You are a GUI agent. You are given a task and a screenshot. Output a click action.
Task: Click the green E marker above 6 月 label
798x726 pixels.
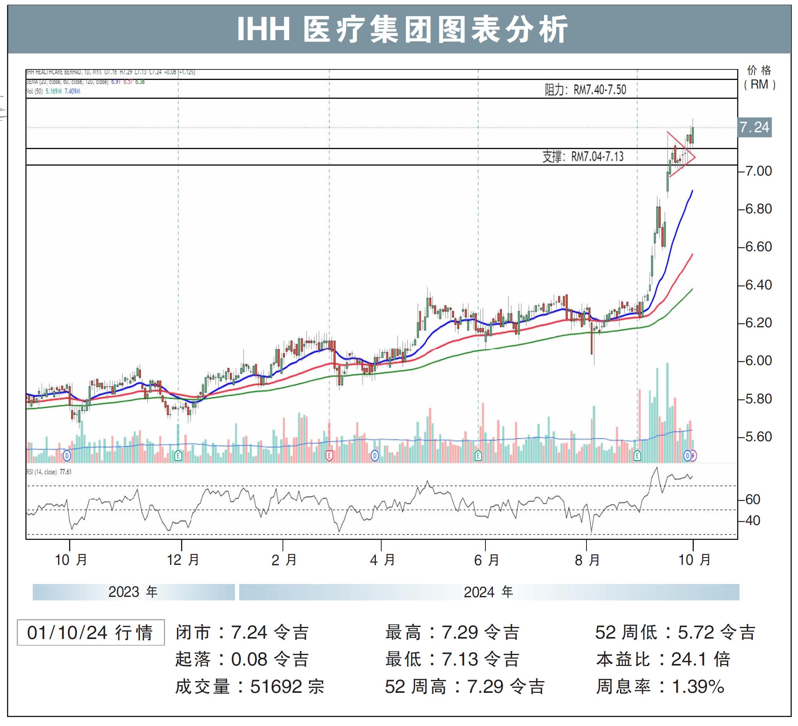478,456
